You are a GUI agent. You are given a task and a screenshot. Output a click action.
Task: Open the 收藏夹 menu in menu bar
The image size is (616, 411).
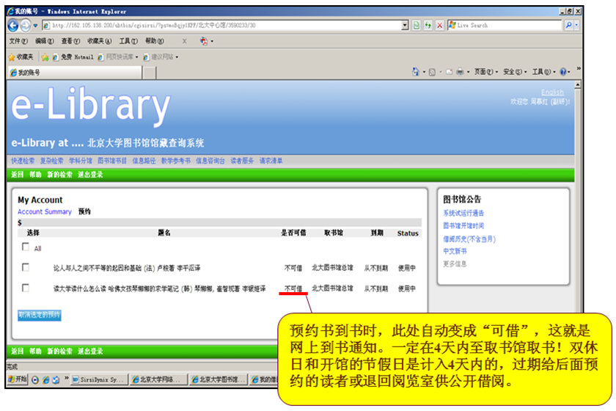[x=99, y=41]
